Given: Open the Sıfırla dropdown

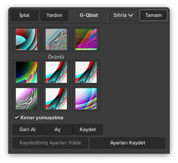Looking at the screenshot, I should [x=124, y=15].
